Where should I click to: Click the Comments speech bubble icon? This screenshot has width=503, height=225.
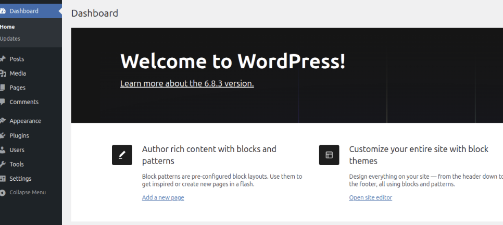[3, 102]
